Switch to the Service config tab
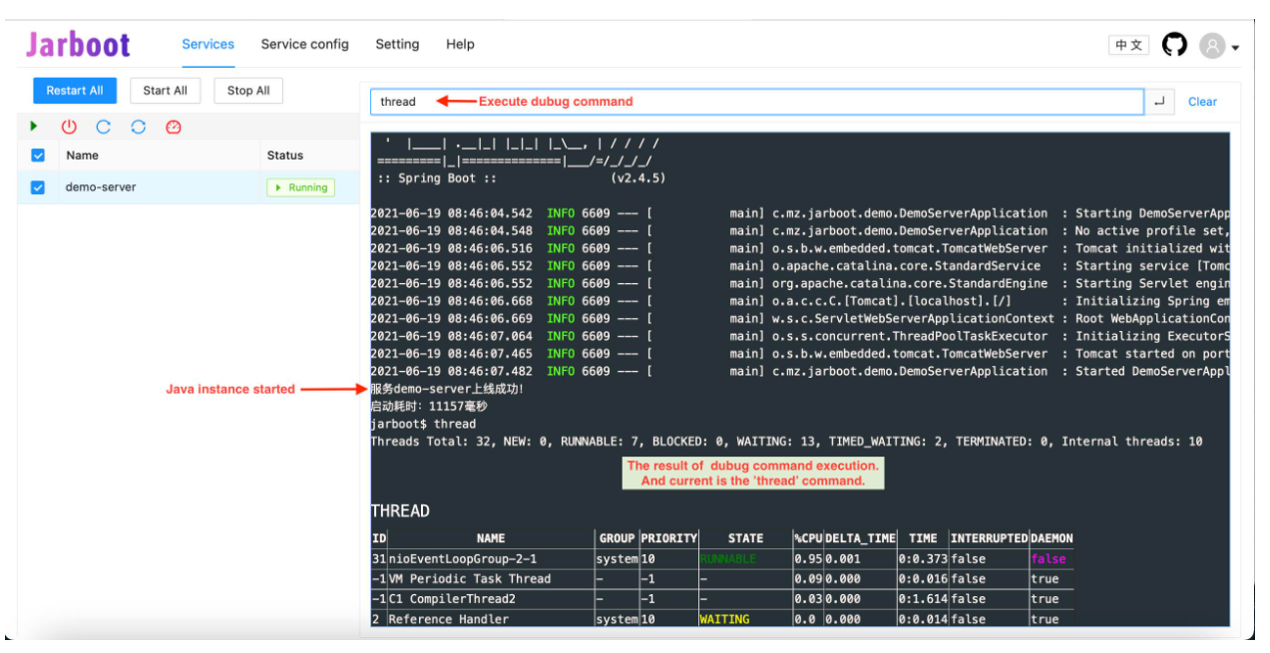The width and height of the screenshot is (1270, 653). coord(304,44)
